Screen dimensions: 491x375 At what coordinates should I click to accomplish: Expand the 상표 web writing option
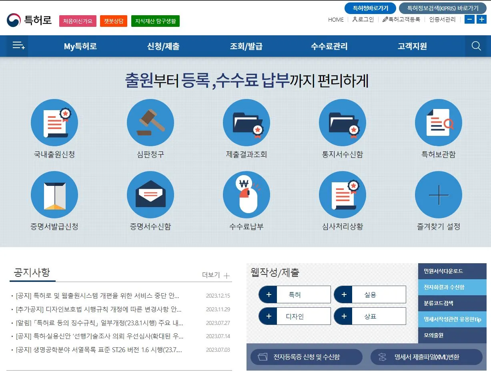coord(370,316)
